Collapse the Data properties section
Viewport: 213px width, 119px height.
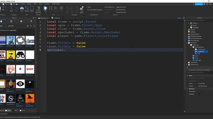188,76
